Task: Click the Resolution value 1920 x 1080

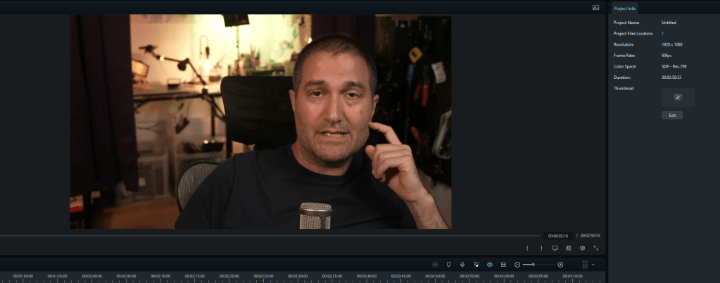Action: 671,44
